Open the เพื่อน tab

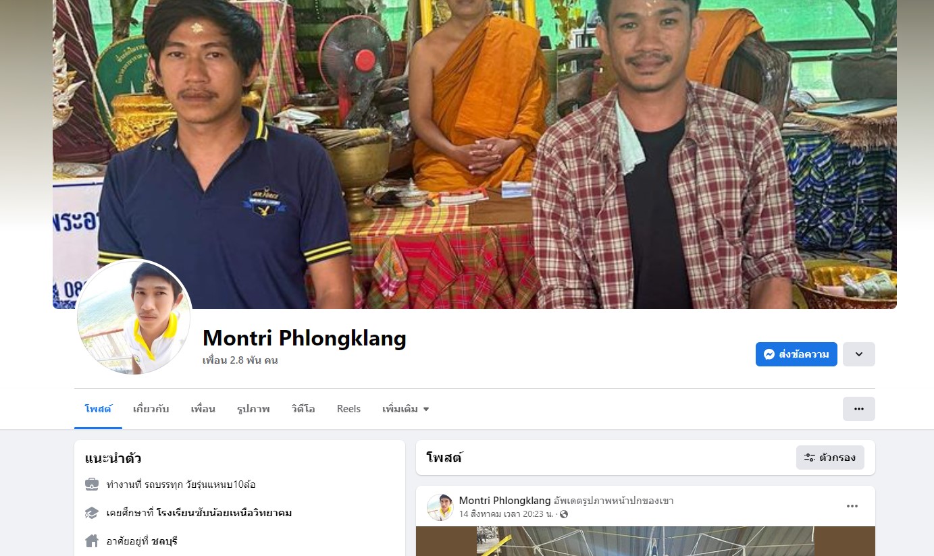coord(203,409)
